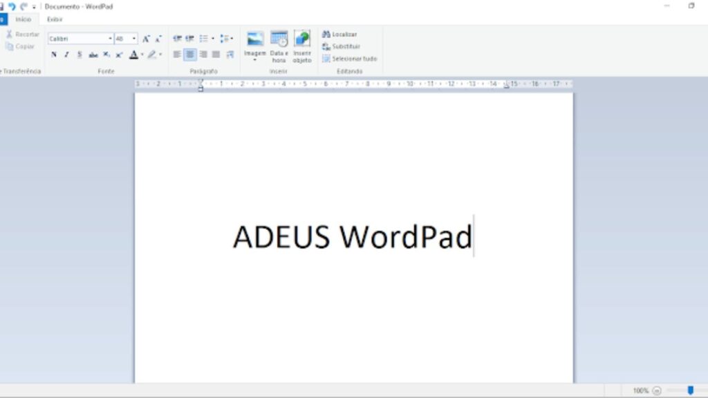This screenshot has height=398, width=708.
Task: Open the Customize Quick Access Toolbar arrow
Action: (34, 7)
